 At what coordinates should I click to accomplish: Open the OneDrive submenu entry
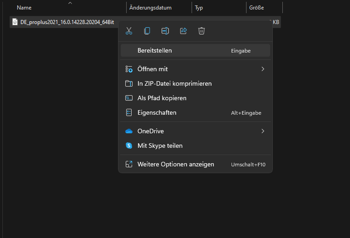click(150, 131)
